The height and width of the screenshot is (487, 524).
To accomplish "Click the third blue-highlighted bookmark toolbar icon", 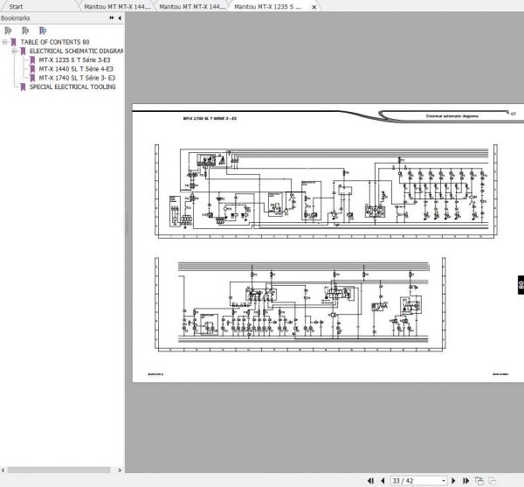I will [43, 31].
